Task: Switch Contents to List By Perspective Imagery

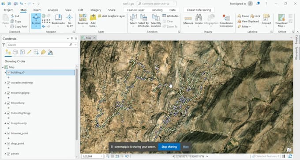Action: pos(50,52)
